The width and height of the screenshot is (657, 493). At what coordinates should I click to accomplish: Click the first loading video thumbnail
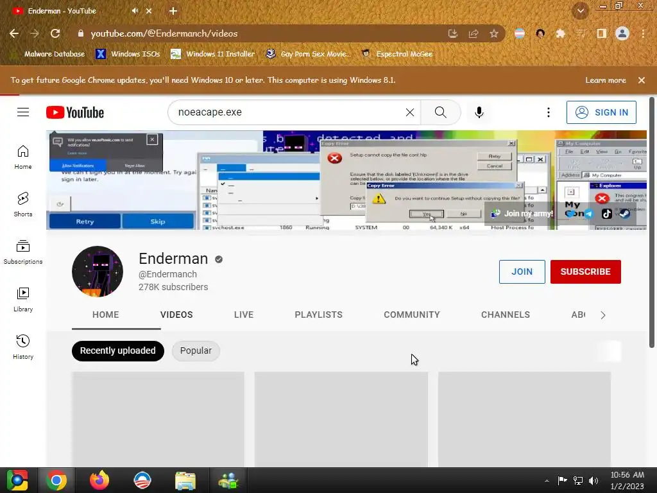click(x=158, y=419)
